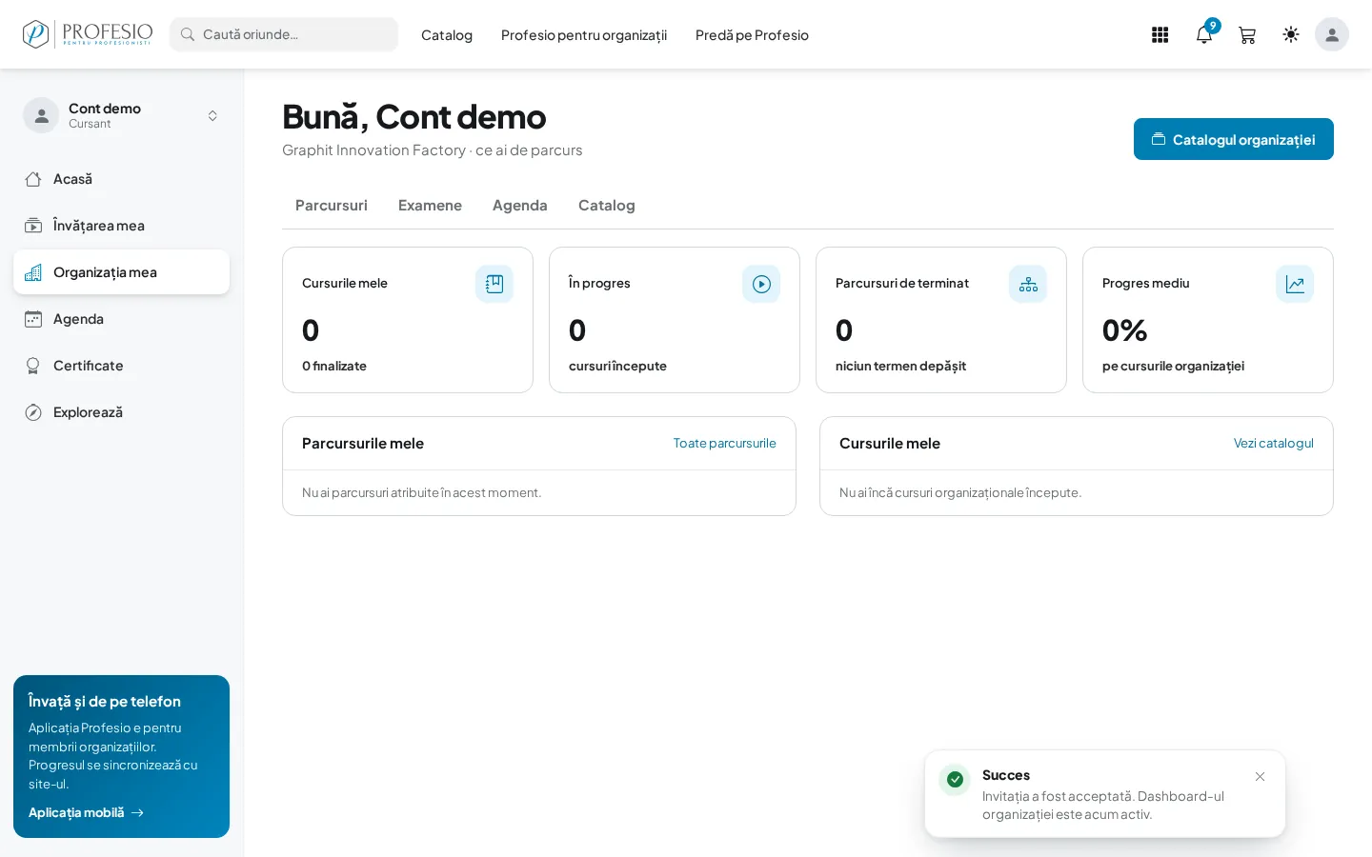
Task: Click the În progres play icon
Action: (761, 284)
